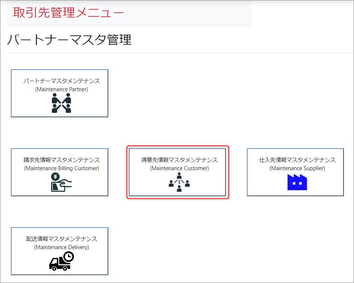
Task: Click the (Maintenance Customer) subtitle text
Action: pos(179,168)
